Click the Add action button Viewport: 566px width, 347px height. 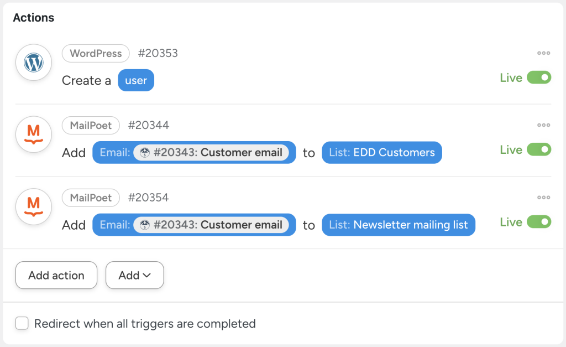click(x=56, y=275)
